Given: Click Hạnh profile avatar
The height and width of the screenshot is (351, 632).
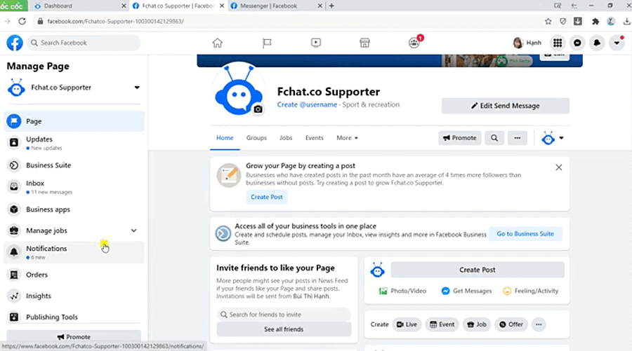Looking at the screenshot, I should coord(518,43).
